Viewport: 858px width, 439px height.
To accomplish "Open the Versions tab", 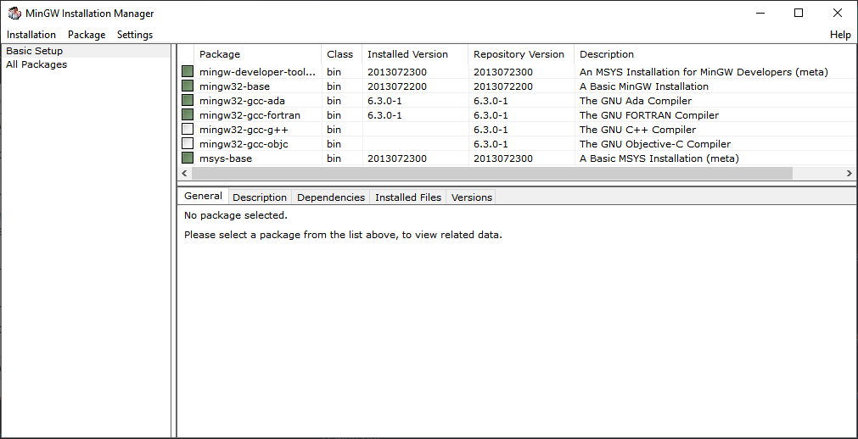I will [472, 197].
